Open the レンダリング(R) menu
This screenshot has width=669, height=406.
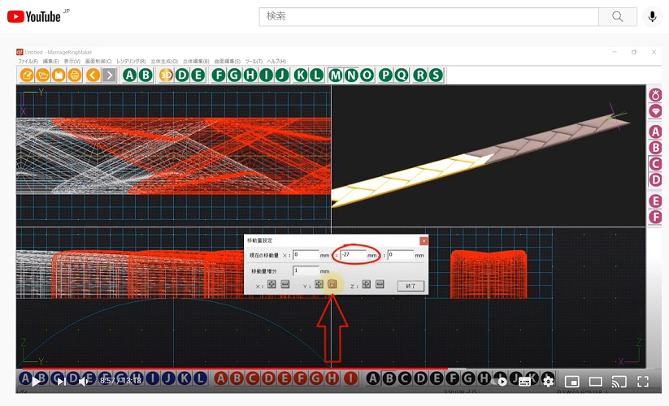point(131,62)
